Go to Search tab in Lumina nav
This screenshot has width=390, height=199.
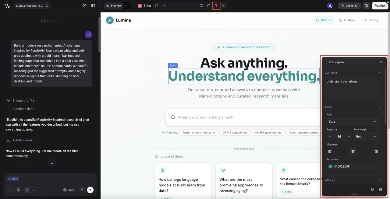[x=323, y=20]
